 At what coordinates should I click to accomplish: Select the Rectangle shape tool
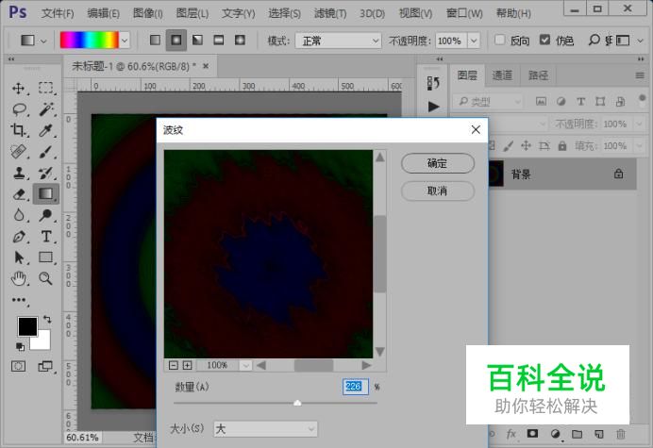coord(46,257)
